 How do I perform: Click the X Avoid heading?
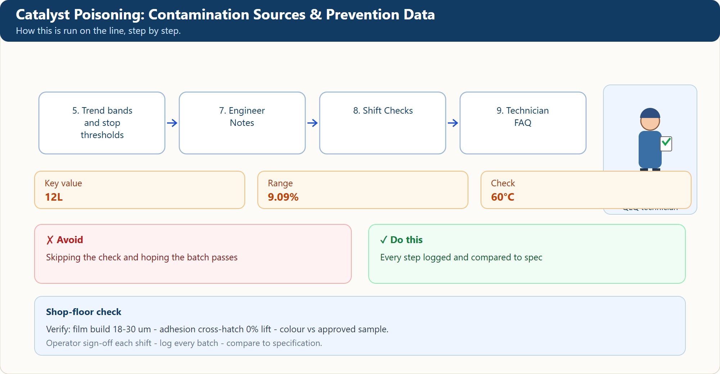(x=65, y=240)
